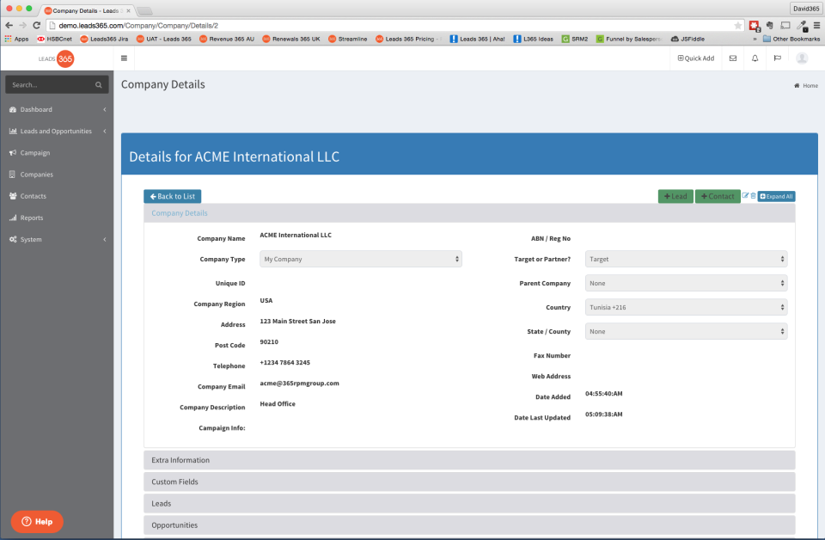Click the green Lead button
This screenshot has width=825, height=540.
click(x=675, y=196)
